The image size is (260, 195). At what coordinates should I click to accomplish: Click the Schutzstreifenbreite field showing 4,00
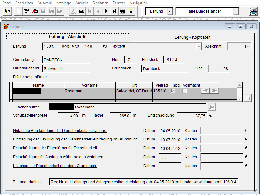69,116
